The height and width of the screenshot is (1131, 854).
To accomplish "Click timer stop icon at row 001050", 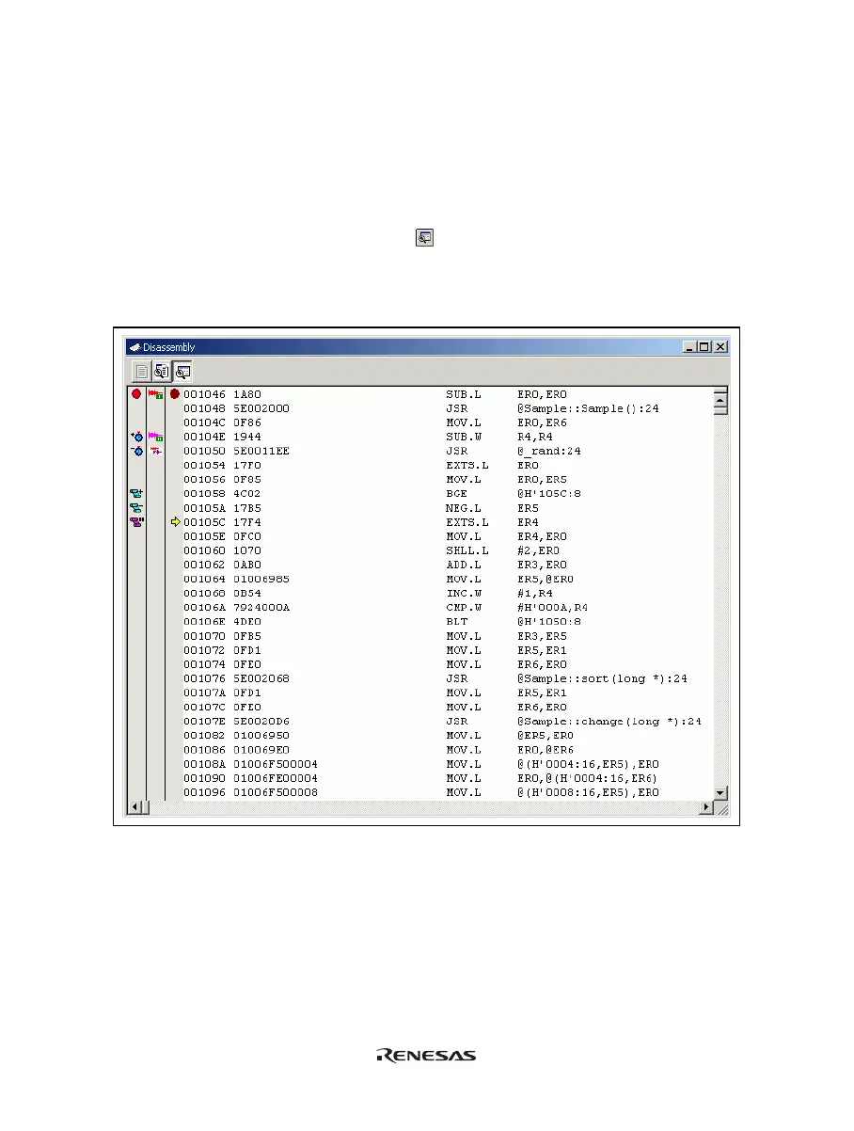I will click(136, 452).
